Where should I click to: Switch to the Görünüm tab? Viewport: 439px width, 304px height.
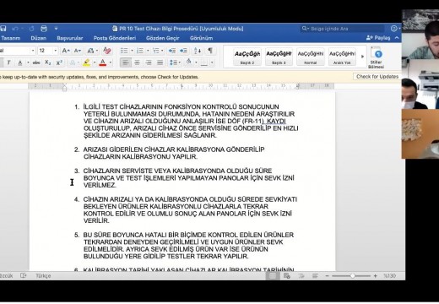pos(201,38)
